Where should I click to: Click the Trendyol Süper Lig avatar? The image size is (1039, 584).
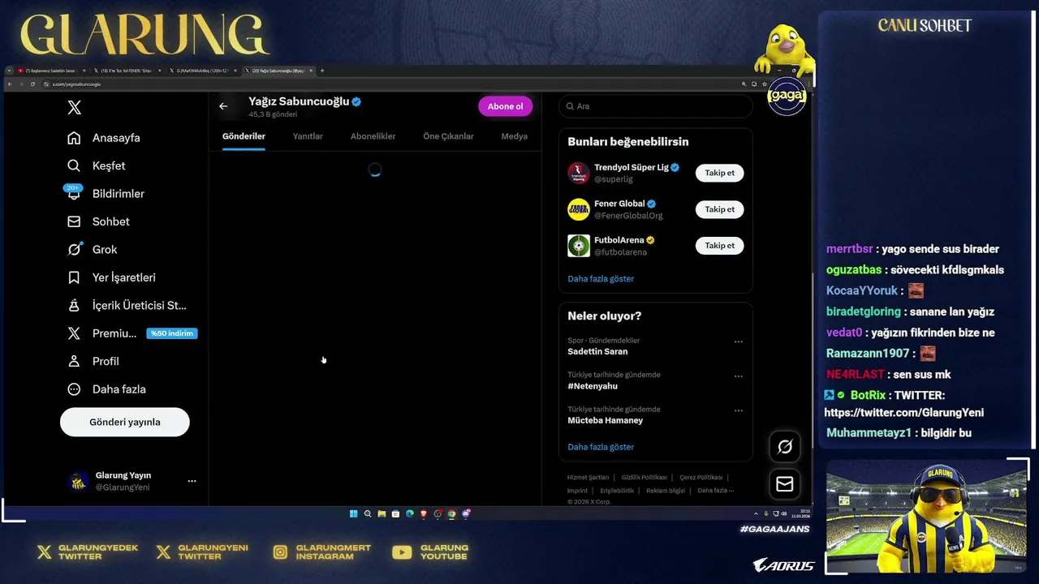point(579,173)
